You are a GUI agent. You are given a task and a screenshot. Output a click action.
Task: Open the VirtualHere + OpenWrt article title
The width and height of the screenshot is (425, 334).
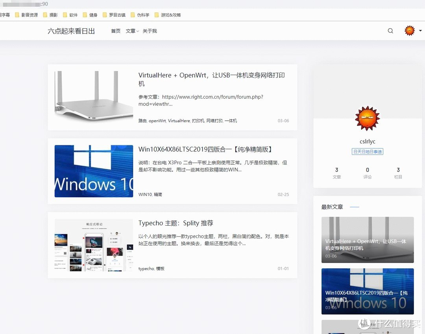212,79
